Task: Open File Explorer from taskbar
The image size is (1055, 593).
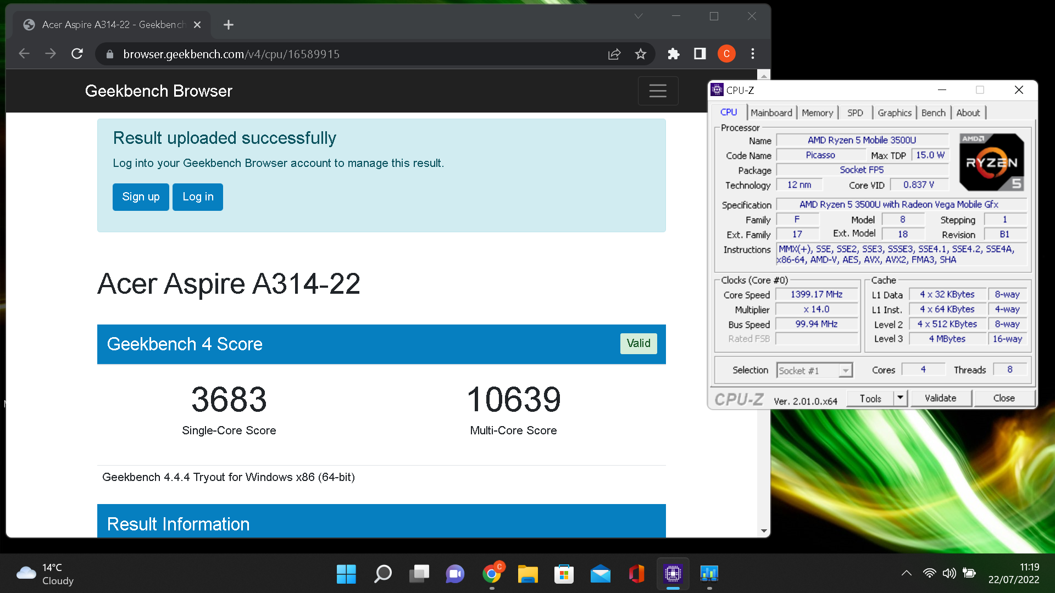Action: [x=527, y=574]
